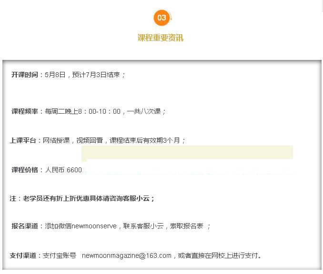
Task: Click the 每周二晚上8:00-10:00 schedule text
Action: (83, 111)
